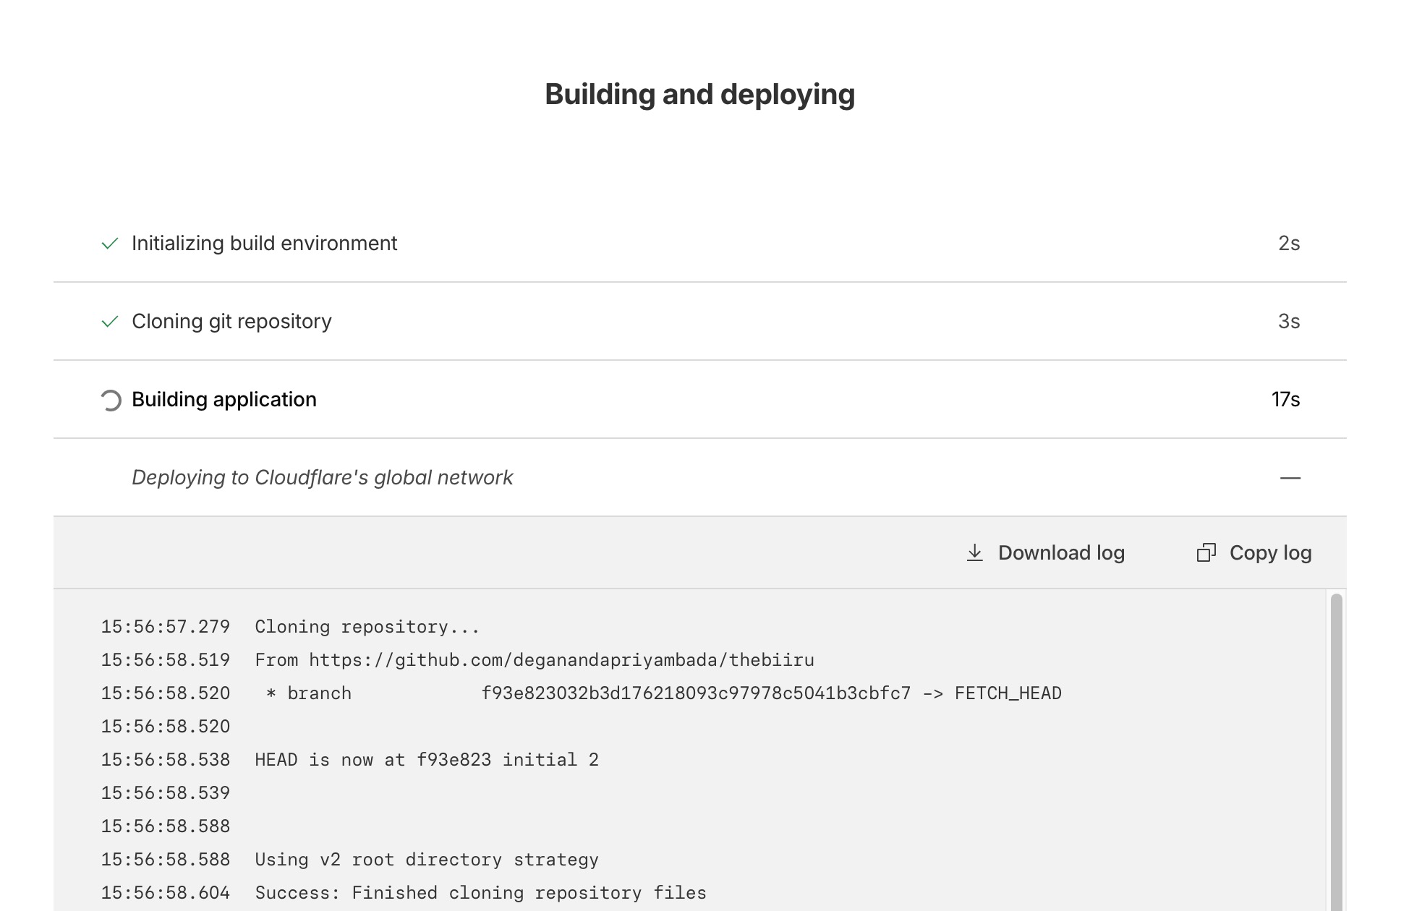Expand the Initializing build environment step
This screenshot has width=1409, height=911.
pos(700,244)
